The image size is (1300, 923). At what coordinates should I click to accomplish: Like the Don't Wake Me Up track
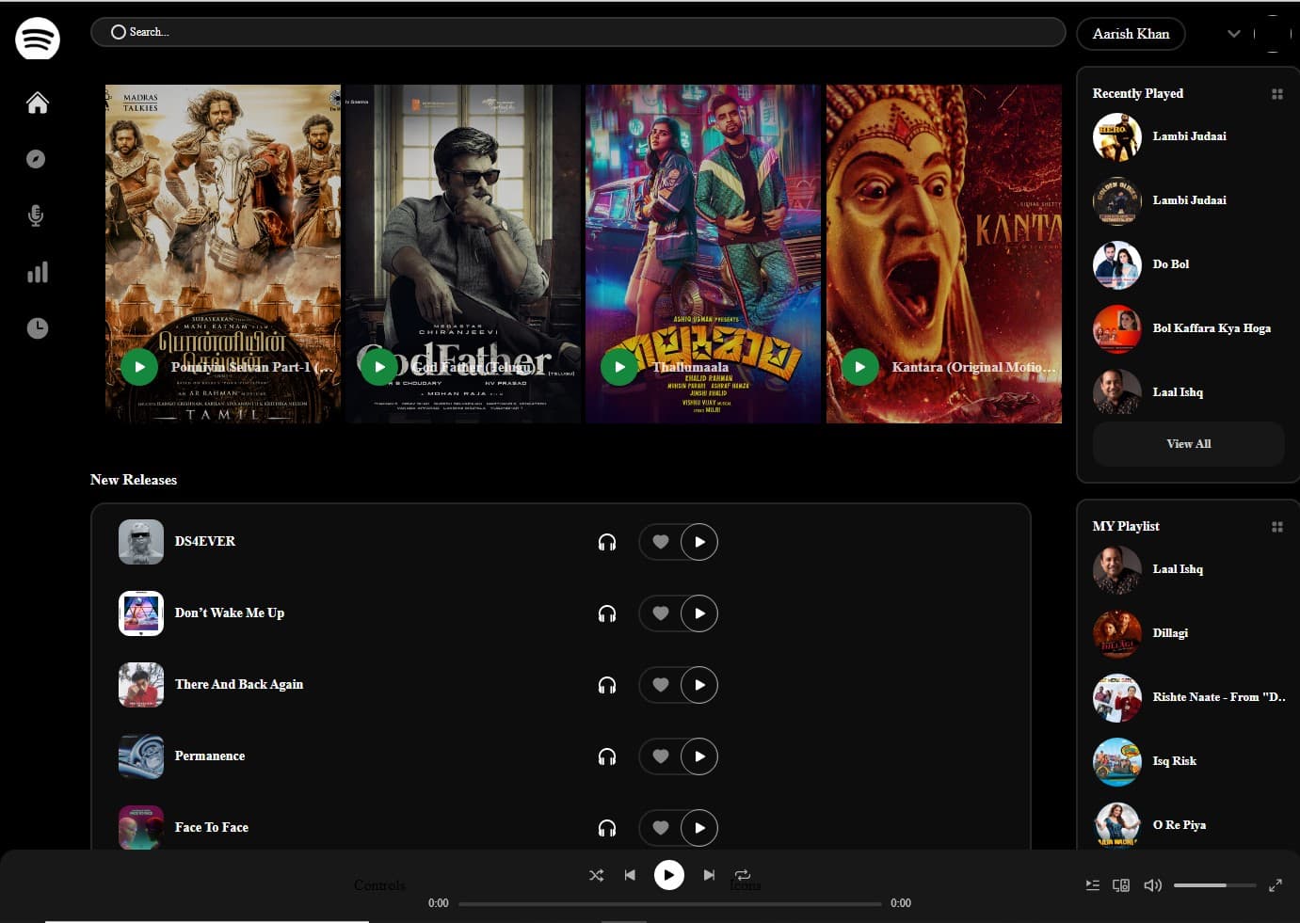click(x=661, y=613)
